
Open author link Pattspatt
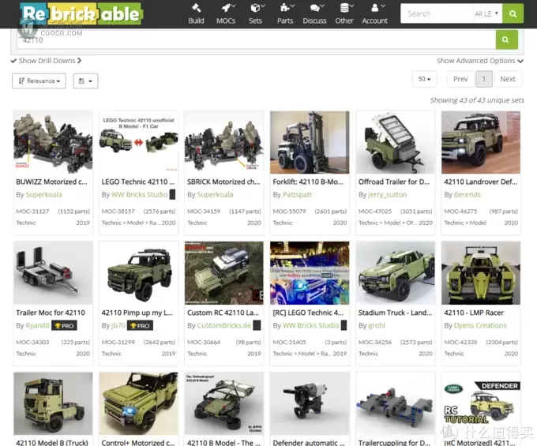pos(297,194)
